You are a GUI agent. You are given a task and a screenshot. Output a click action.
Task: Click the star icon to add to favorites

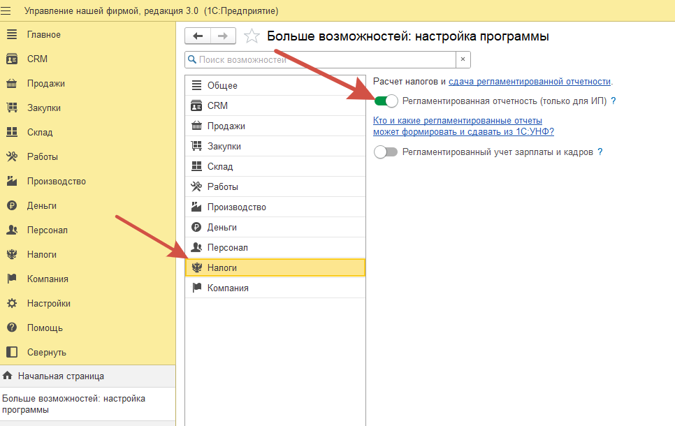click(252, 36)
